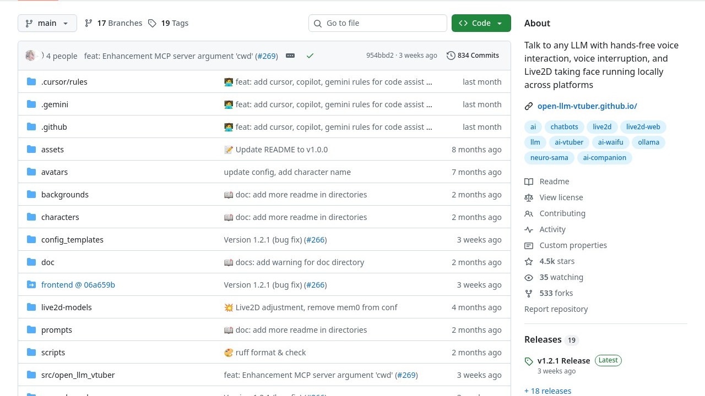Image resolution: width=705 pixels, height=396 pixels.
Task: Open the 17 Branches link
Action: (113, 23)
